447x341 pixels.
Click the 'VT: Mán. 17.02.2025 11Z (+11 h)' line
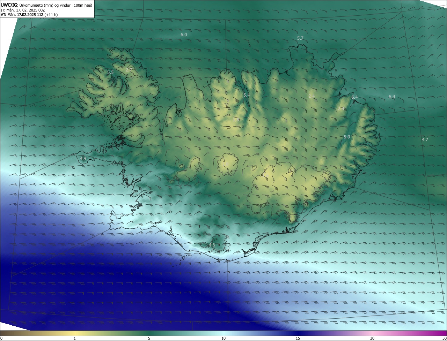(x=29, y=15)
